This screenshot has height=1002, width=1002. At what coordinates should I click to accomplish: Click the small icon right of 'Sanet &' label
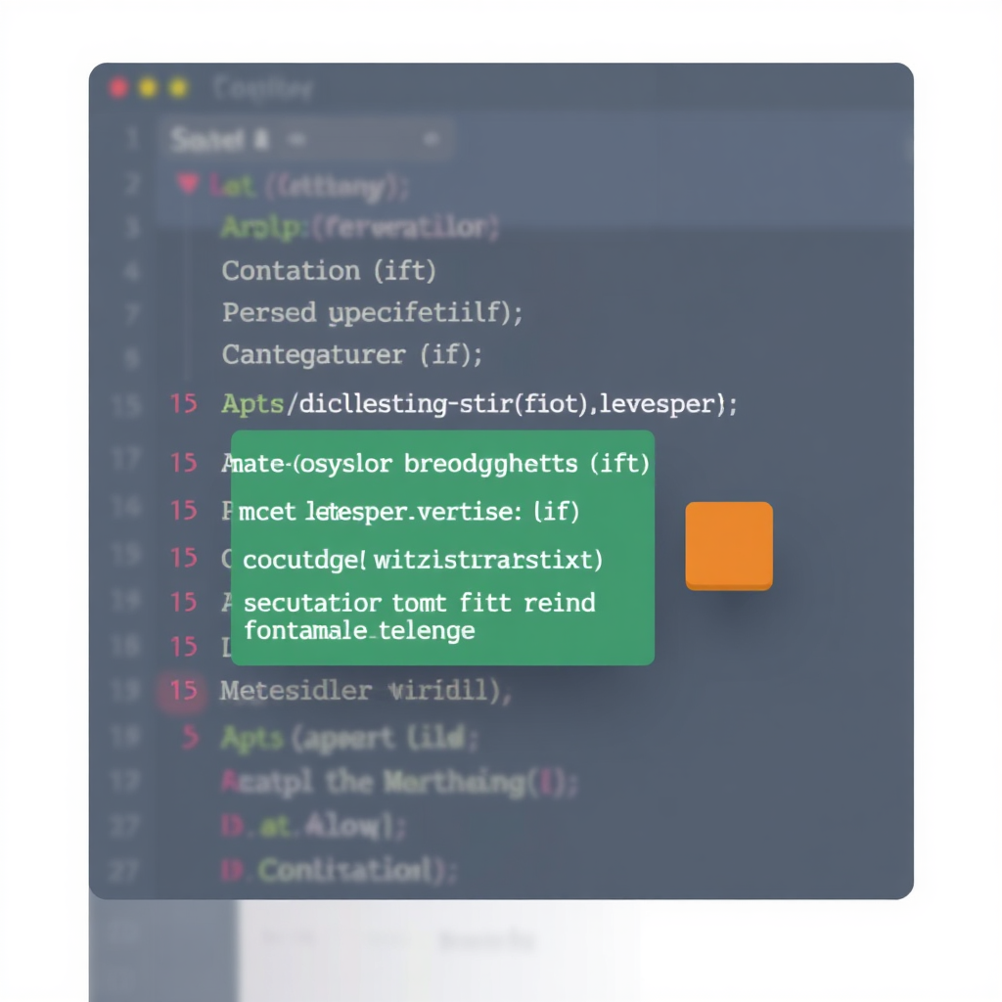[x=294, y=141]
